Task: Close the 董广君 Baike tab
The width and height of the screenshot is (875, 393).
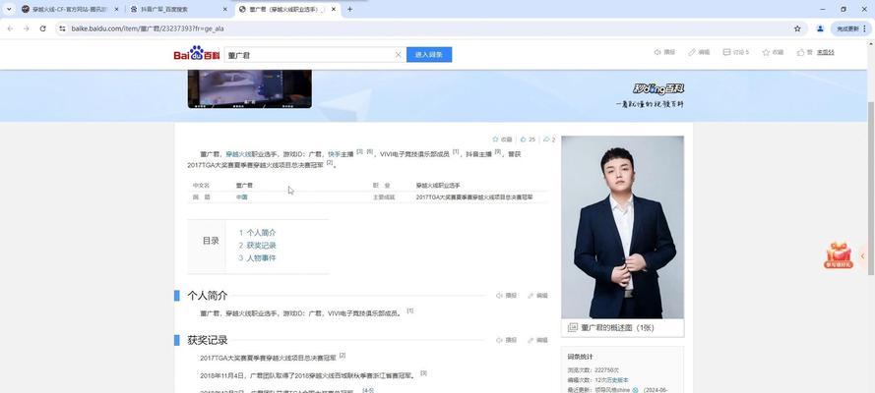Action: [x=334, y=10]
